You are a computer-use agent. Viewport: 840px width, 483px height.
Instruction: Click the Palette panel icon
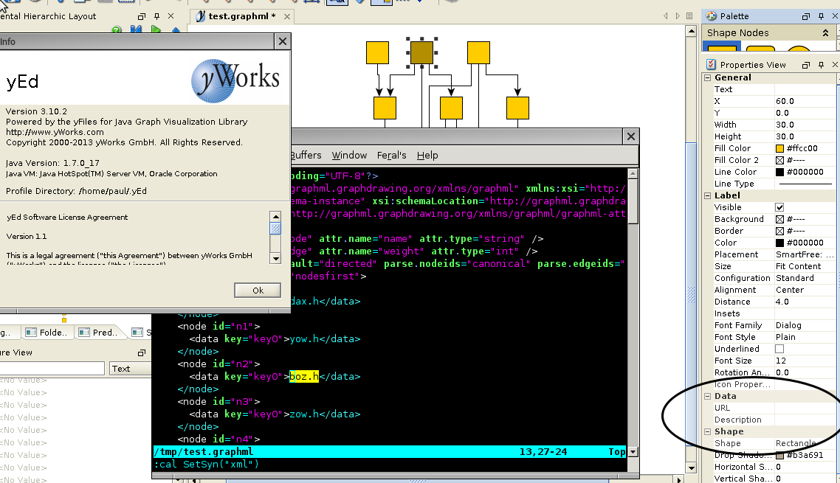[712, 16]
